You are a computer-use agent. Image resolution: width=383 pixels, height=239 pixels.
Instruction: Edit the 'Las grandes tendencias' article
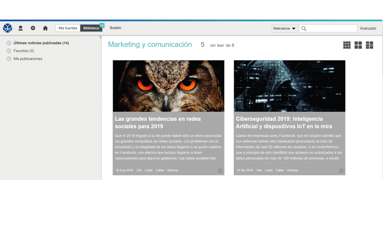coord(160,170)
